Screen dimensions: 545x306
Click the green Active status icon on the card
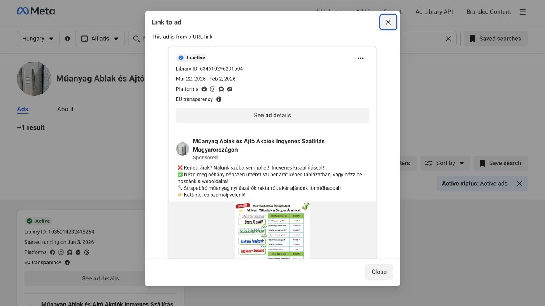tap(29, 221)
